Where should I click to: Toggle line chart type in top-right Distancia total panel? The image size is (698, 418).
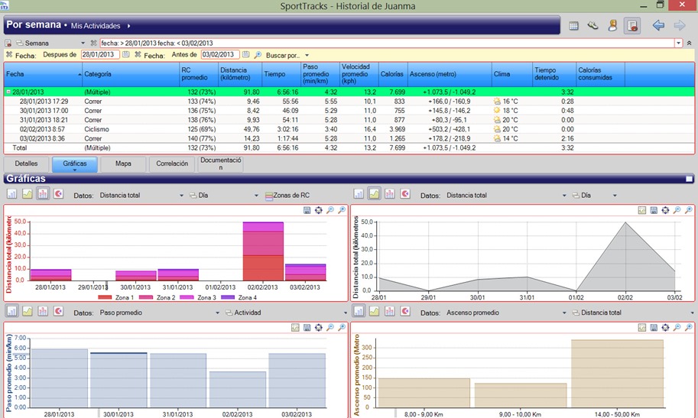click(374, 194)
